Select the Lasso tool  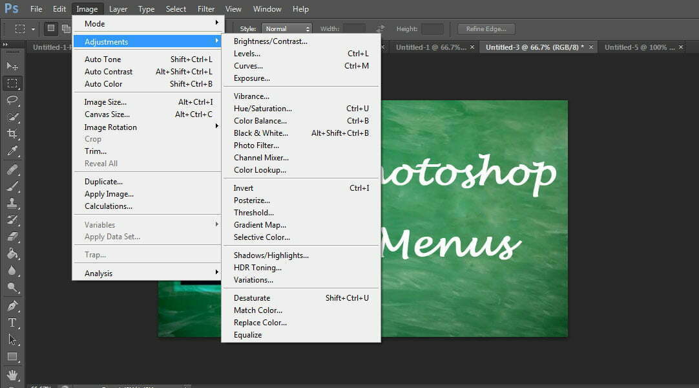(x=12, y=100)
